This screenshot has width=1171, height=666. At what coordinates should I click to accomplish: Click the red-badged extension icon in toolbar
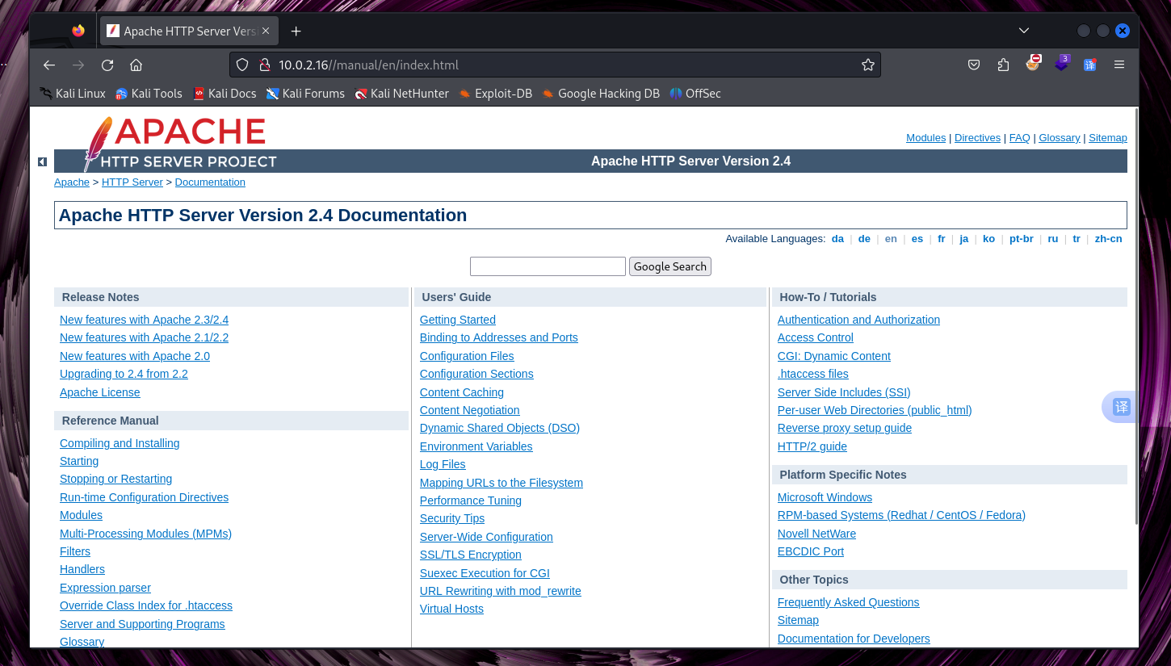pos(1033,63)
